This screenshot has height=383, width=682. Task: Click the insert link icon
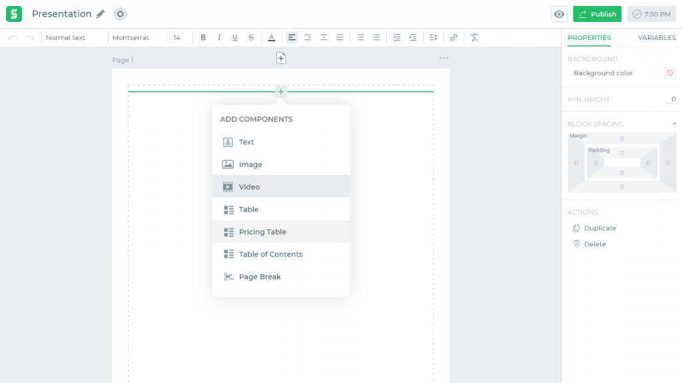coord(454,37)
